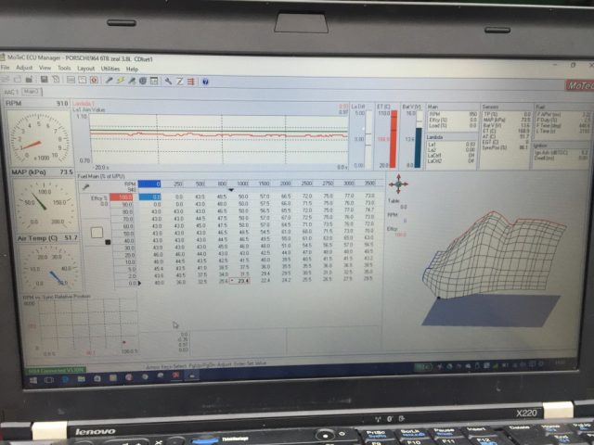Click the 45.4 cell in the 0 column
Viewport: 594px width, 445px height.
pos(159,269)
